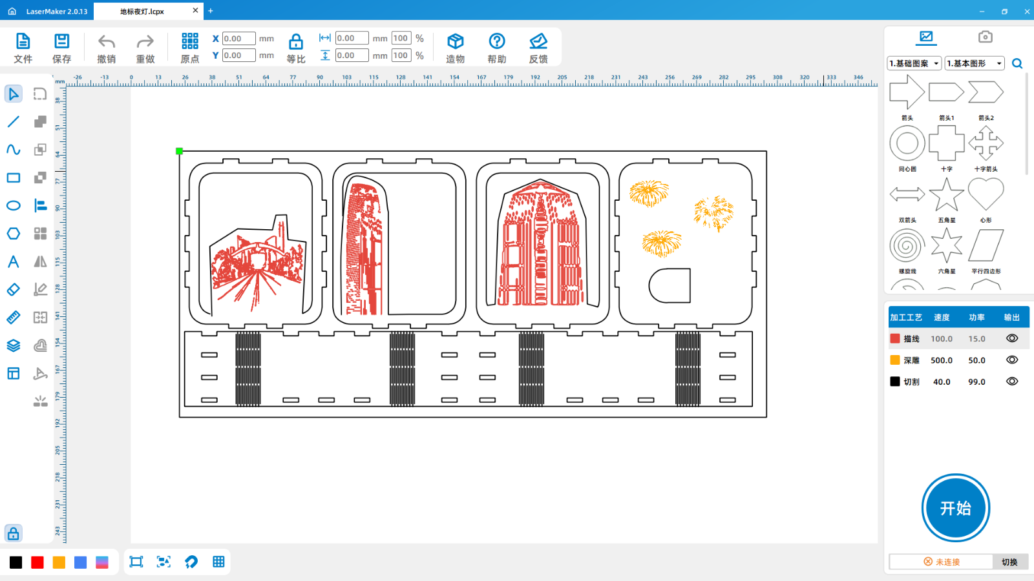The height and width of the screenshot is (581, 1034).
Task: Switch to the camera tab in right panel
Action: 985,37
